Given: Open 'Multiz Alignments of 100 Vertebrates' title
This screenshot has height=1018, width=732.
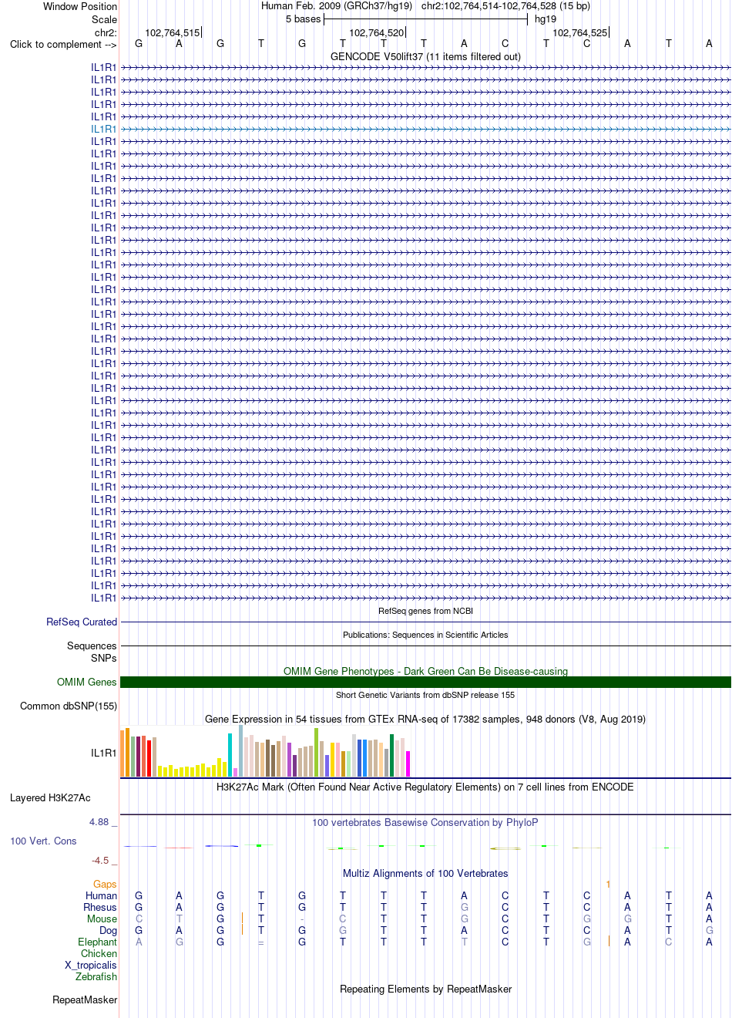Looking at the screenshot, I should (425, 873).
